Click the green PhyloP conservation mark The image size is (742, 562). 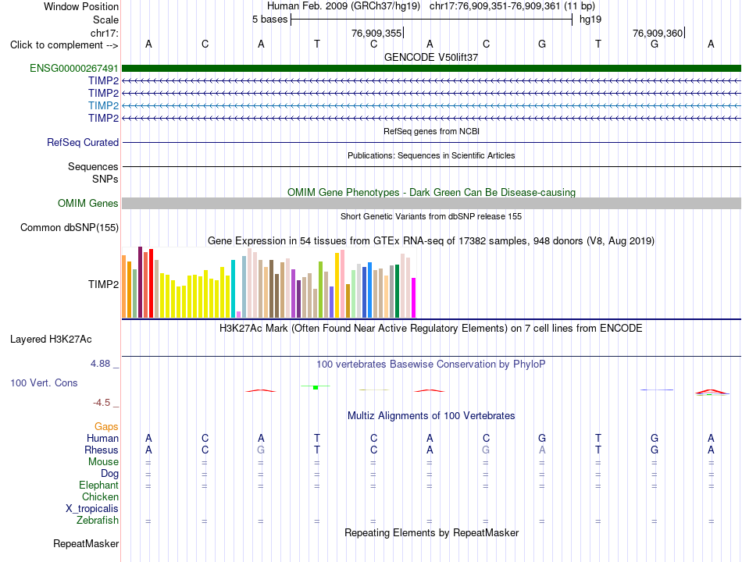[x=316, y=387]
